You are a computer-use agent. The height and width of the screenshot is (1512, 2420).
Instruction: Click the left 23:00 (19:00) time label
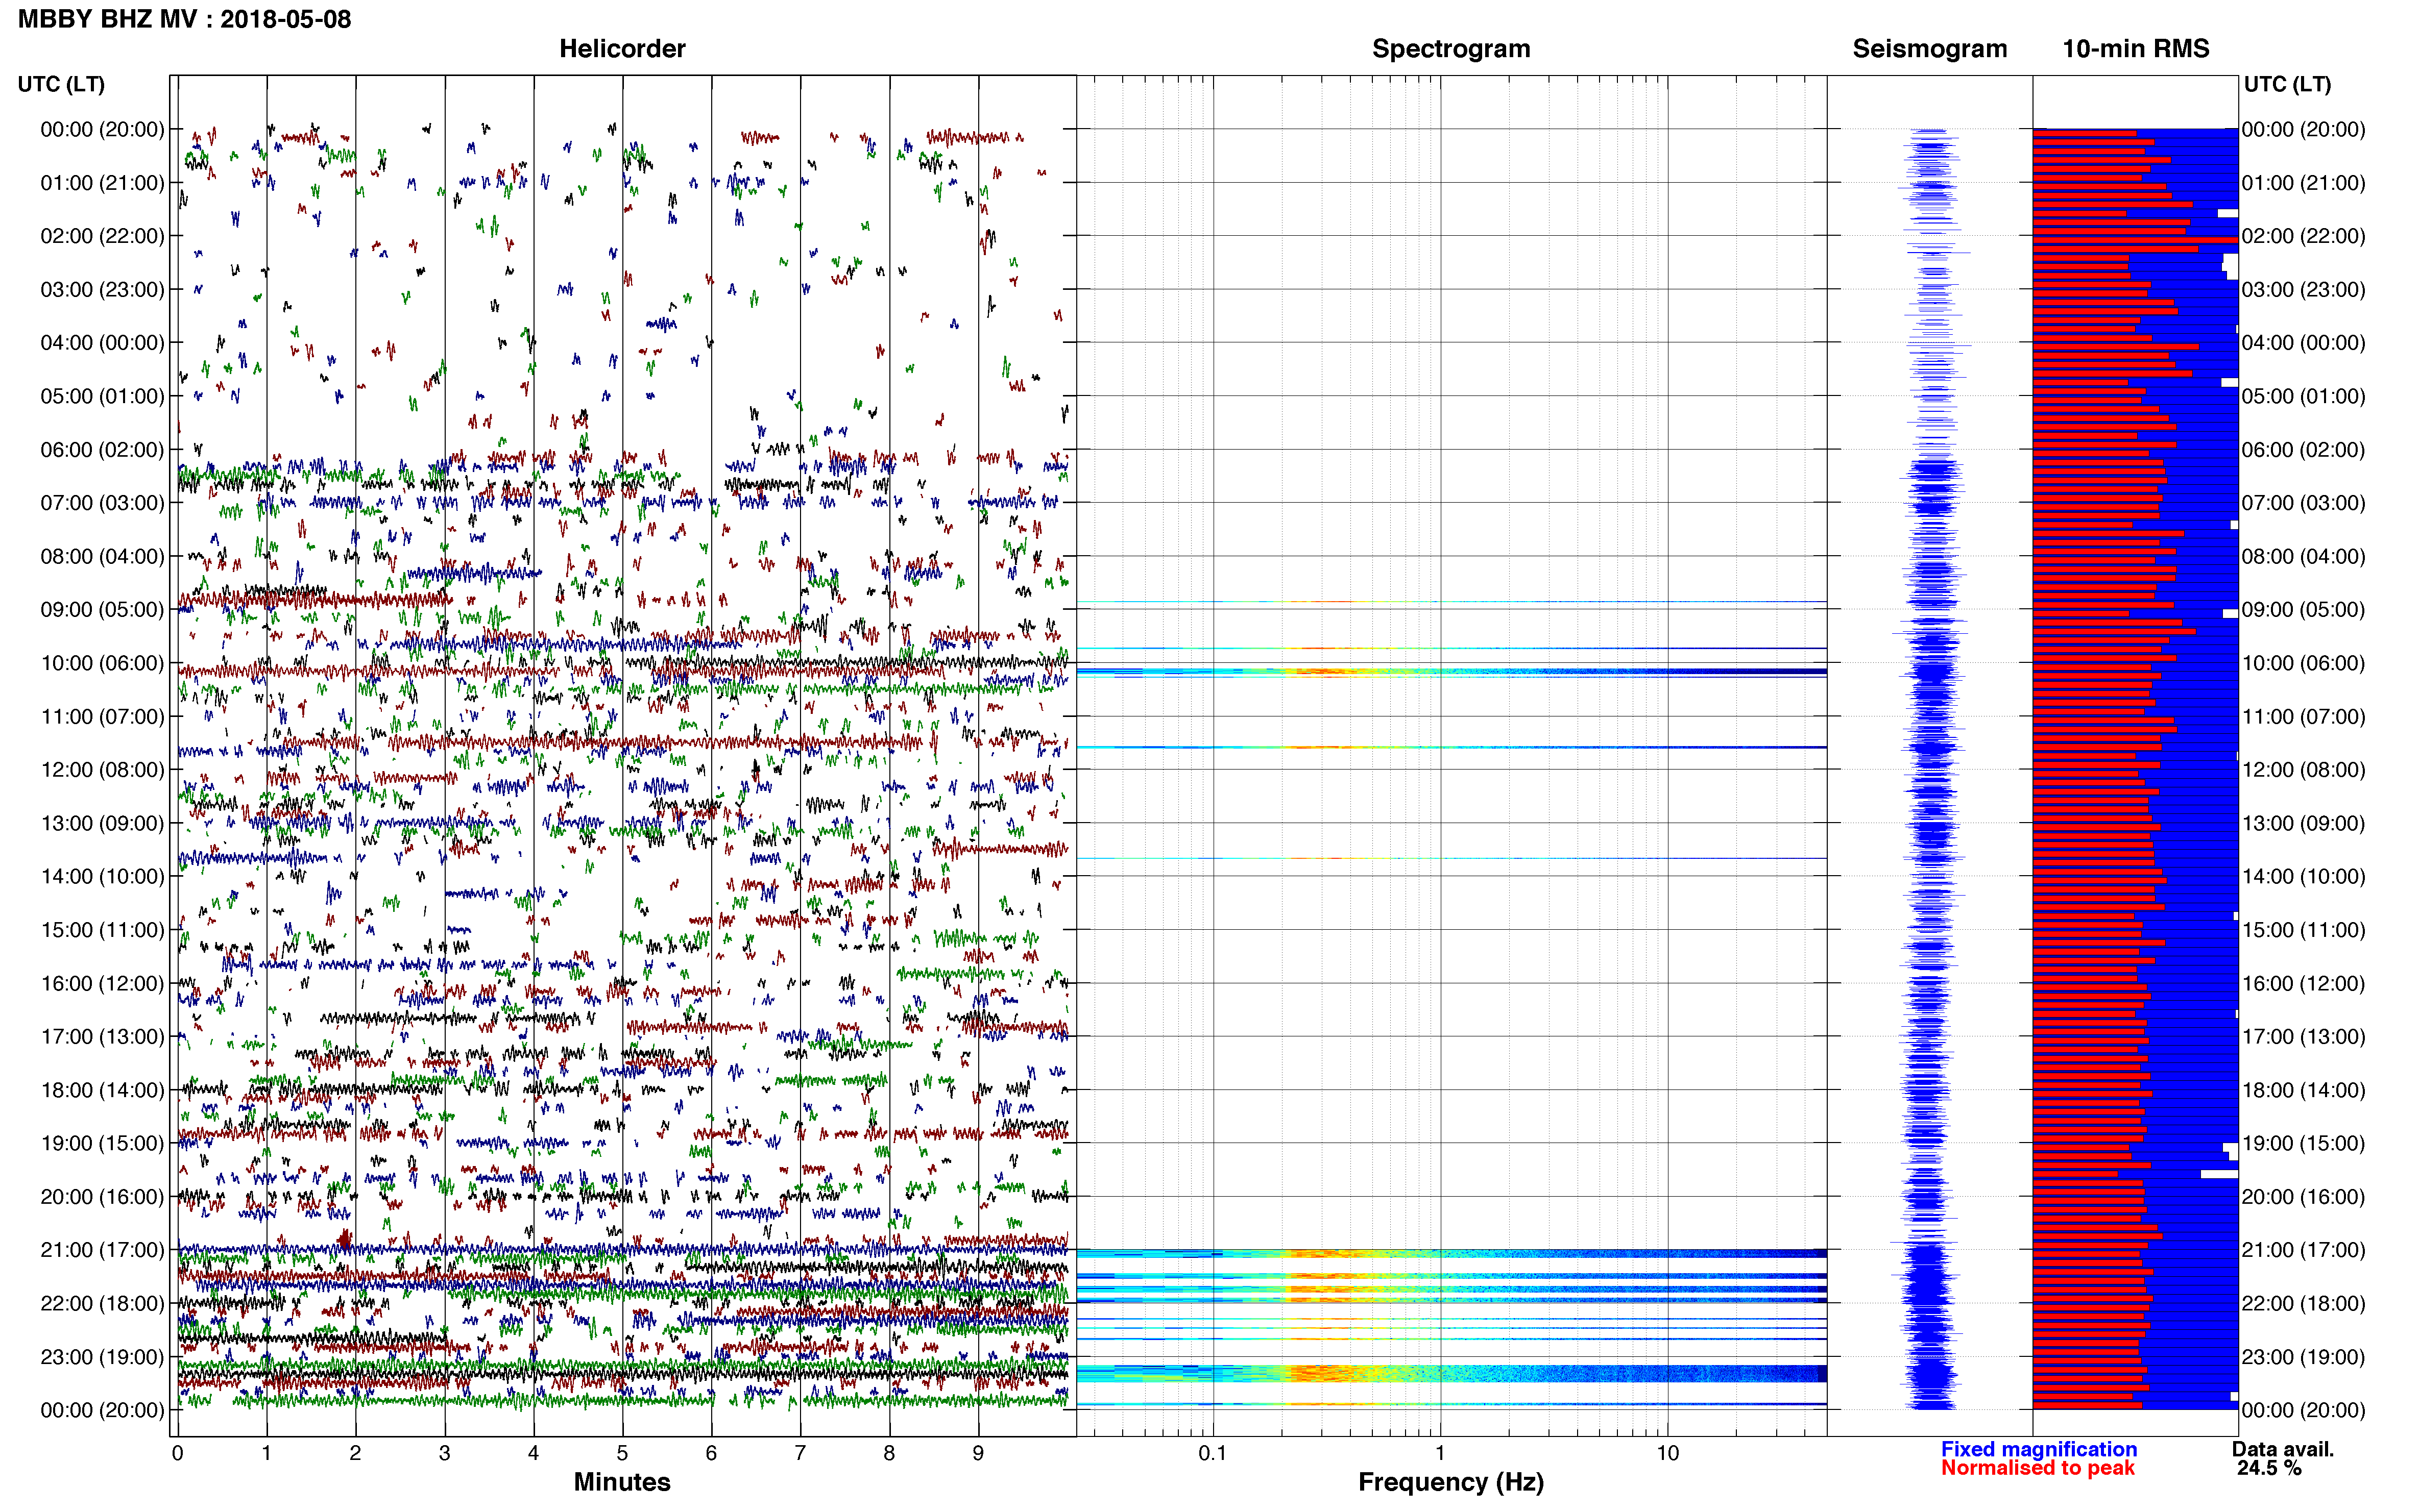pyautogui.click(x=102, y=1357)
